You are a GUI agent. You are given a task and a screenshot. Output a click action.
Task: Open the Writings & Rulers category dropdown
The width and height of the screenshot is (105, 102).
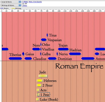pos(11,5)
